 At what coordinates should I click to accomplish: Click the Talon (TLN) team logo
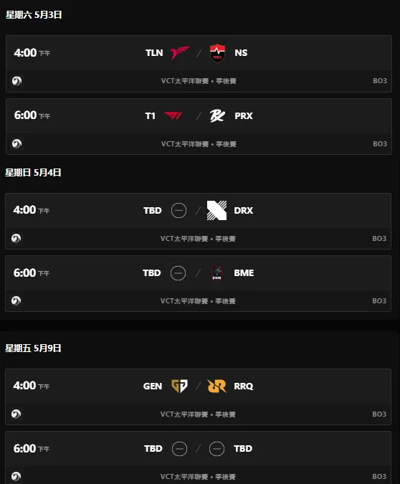(180, 53)
